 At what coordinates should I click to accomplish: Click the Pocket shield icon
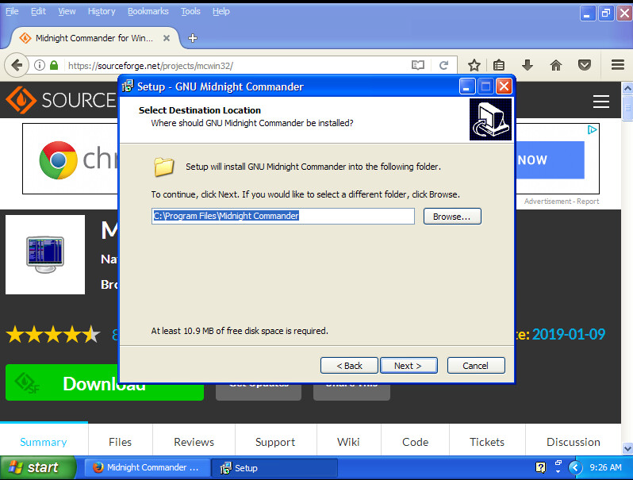tap(584, 65)
